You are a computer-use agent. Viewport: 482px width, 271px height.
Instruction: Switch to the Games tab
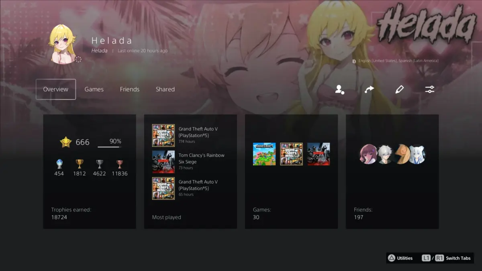[94, 89]
